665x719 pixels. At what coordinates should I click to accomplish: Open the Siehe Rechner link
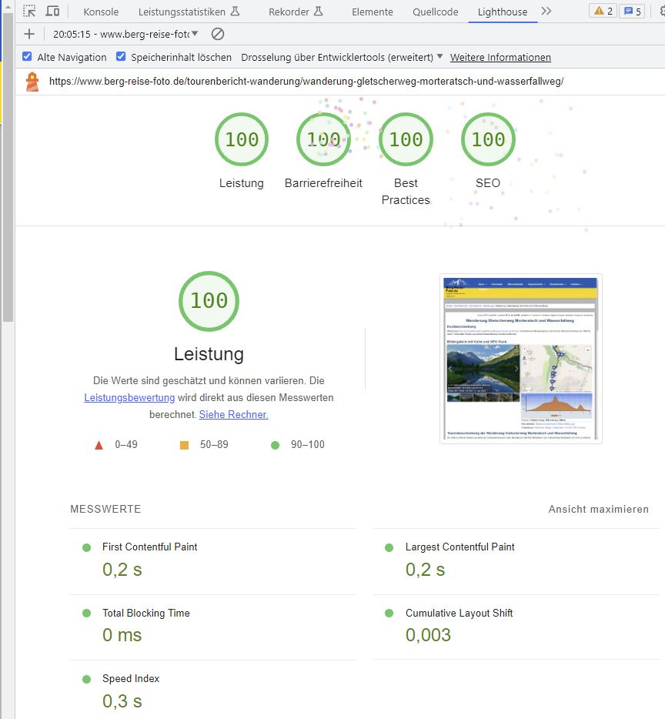pos(233,414)
